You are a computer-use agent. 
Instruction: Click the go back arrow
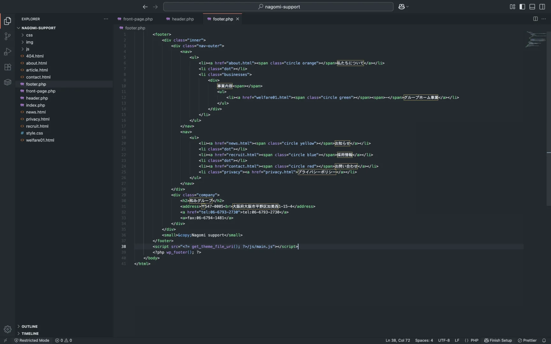(145, 7)
